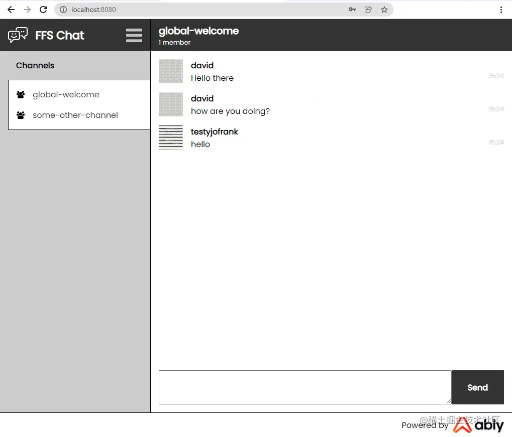Click the david name above "Hello there"
This screenshot has height=437, width=512.
coord(202,65)
